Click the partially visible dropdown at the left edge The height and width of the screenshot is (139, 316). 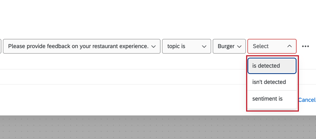click(x=1, y=46)
